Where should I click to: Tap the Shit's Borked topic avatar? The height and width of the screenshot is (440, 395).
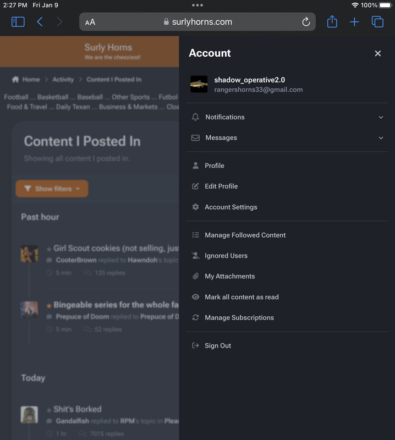point(29,415)
